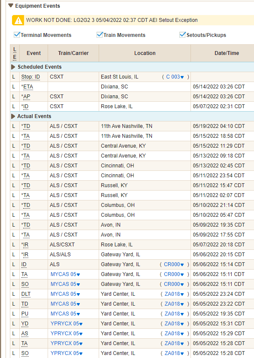Click *TA event code for 11th Ave Nashville

[26, 136]
